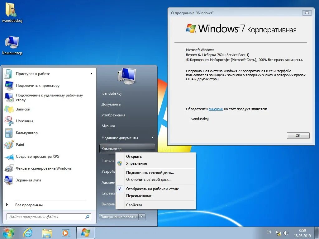Click the shield icon beside Управление
The width and height of the screenshot is (319, 239).
point(120,163)
